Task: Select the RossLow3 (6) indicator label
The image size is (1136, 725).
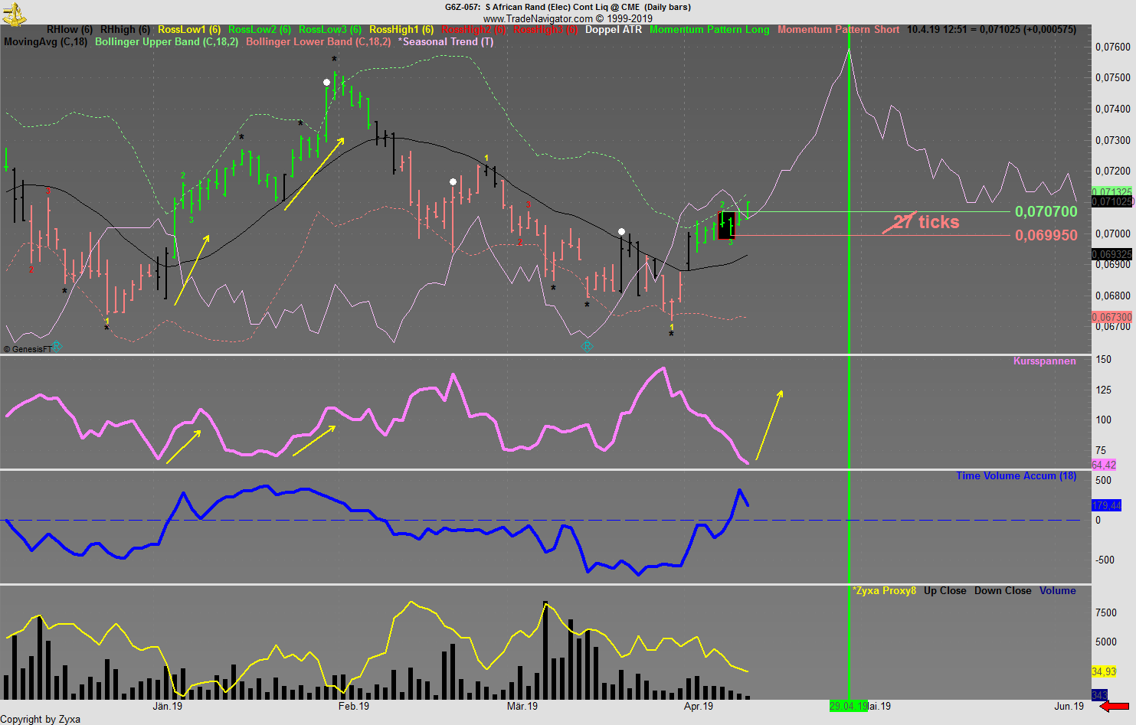Action: click(330, 30)
